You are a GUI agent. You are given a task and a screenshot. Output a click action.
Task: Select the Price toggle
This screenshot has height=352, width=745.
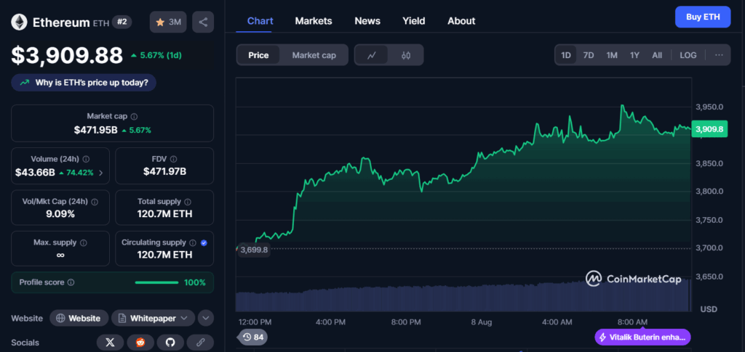[x=258, y=55]
